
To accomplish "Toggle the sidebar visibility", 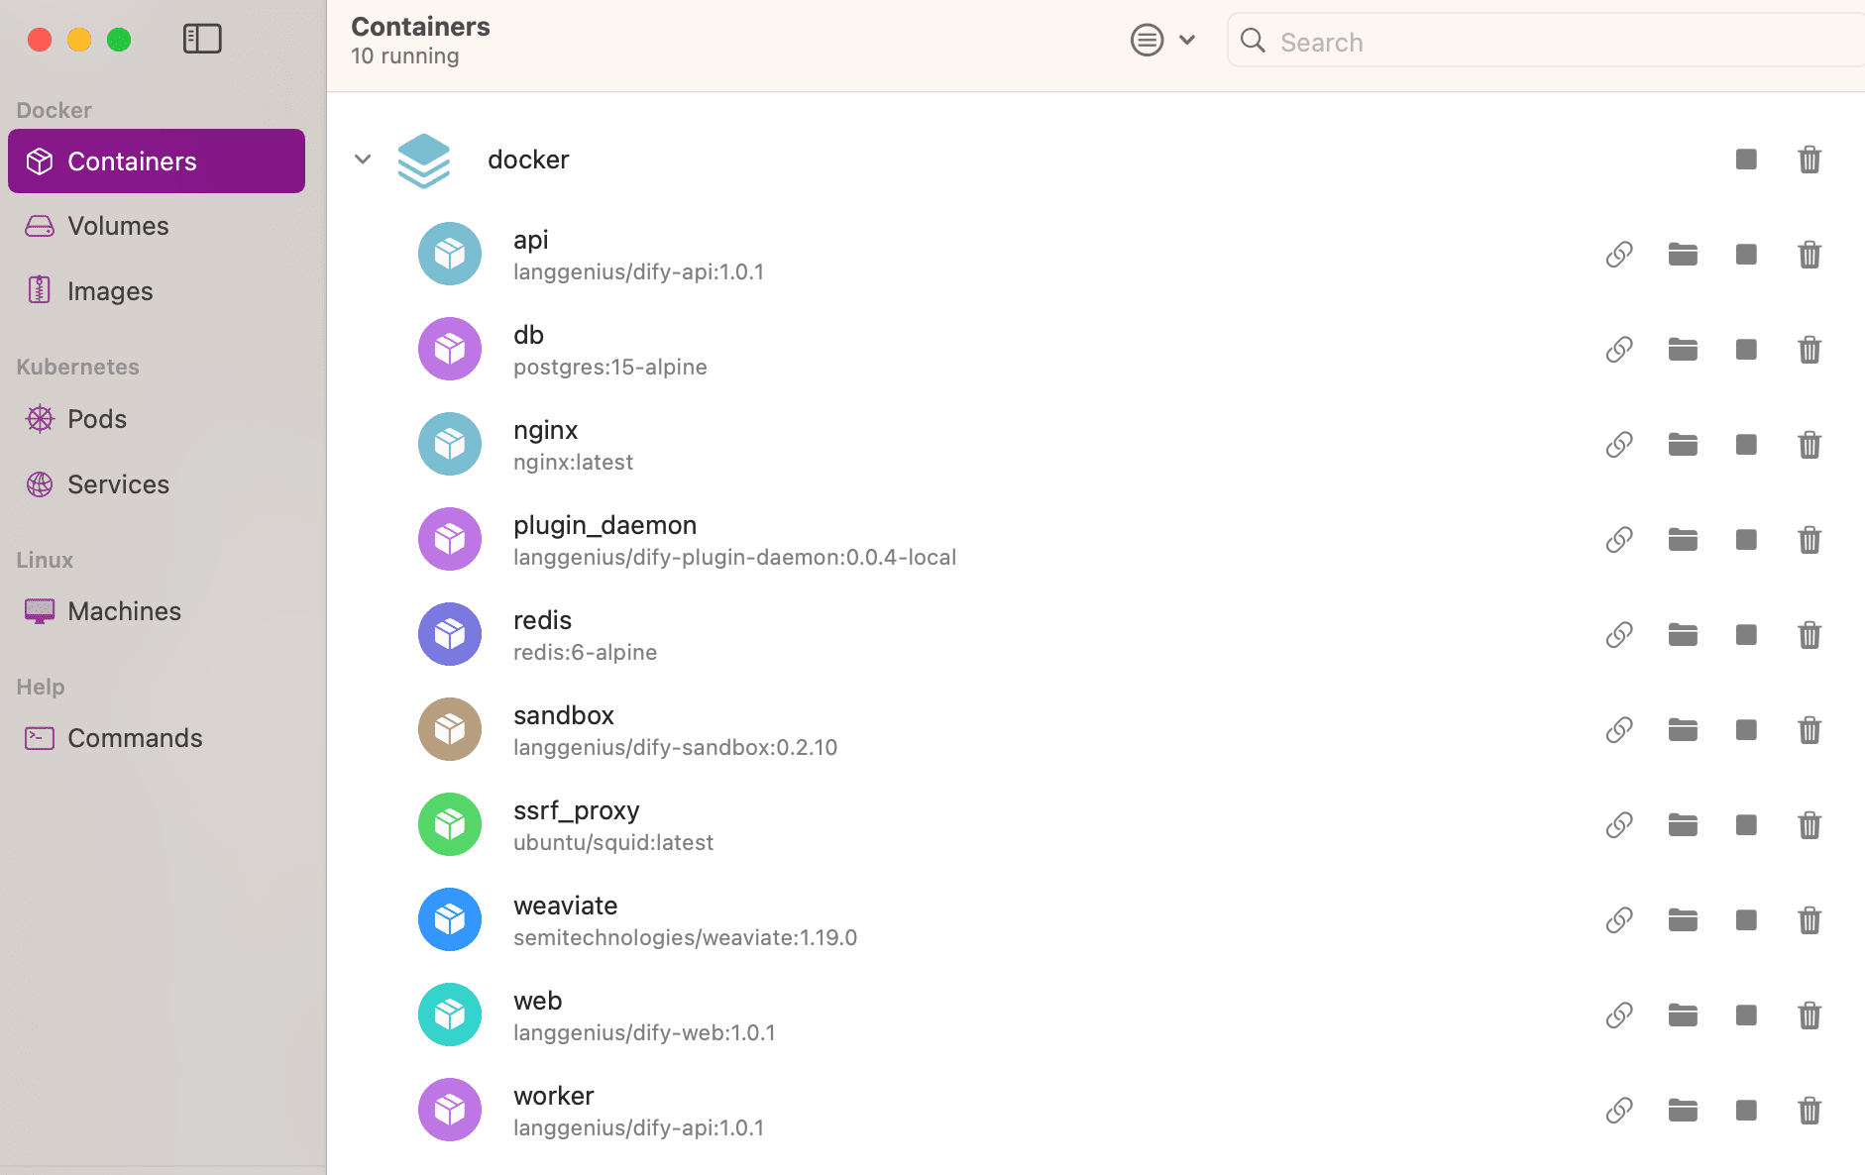I will click(x=202, y=39).
